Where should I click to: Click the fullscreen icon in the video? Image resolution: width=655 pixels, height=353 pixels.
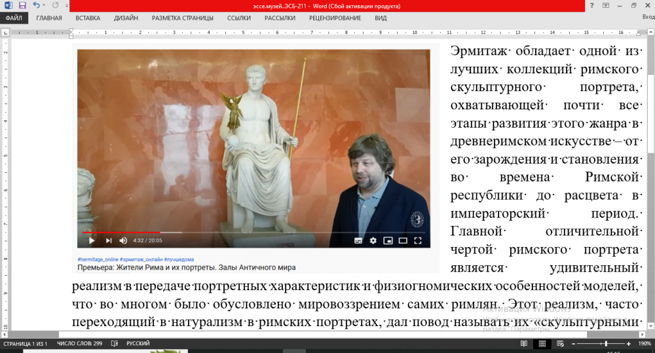tap(418, 240)
